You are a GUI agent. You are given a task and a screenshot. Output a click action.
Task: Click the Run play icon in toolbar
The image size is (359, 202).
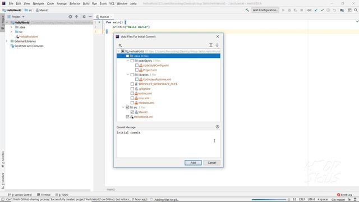[283, 10]
